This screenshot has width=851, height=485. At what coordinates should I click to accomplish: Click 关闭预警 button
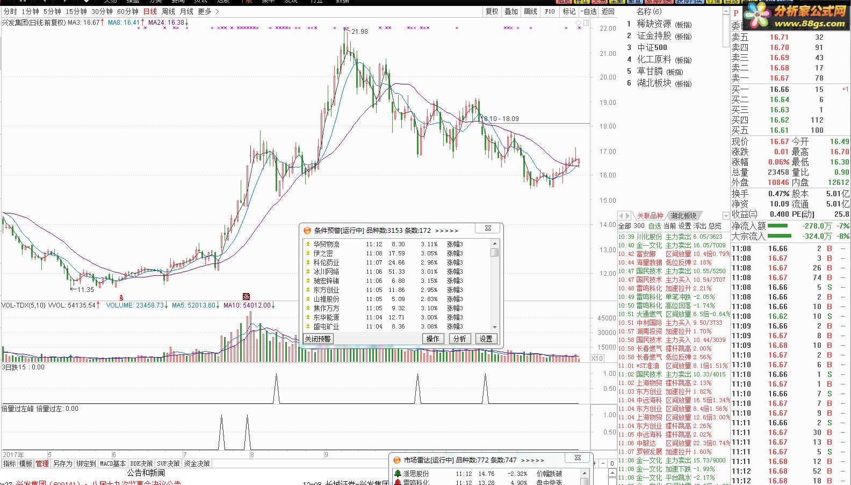pos(318,339)
